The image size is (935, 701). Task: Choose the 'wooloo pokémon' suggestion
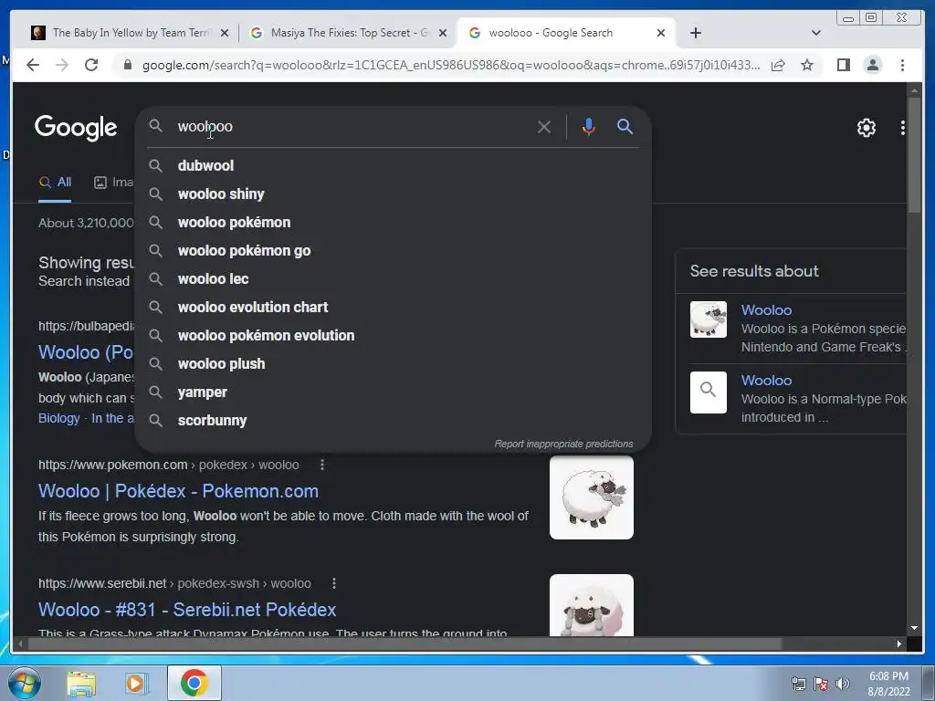(394, 223)
